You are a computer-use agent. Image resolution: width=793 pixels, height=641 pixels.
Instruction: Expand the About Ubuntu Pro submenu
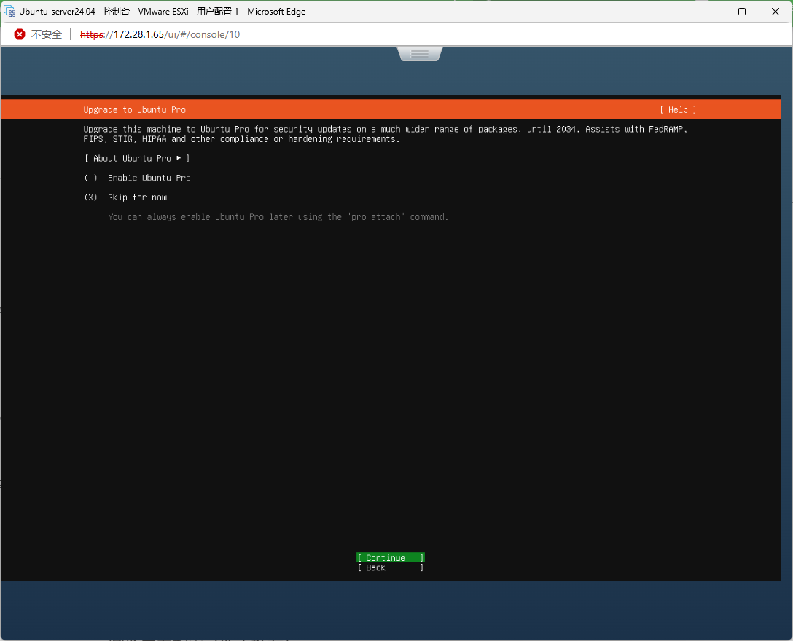pyautogui.click(x=136, y=158)
